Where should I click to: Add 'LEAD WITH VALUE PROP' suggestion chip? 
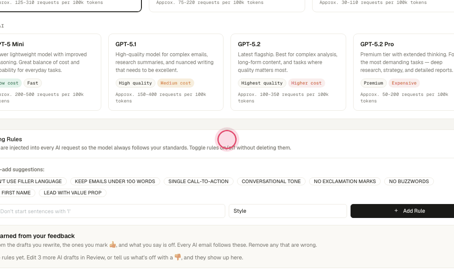(x=72, y=193)
